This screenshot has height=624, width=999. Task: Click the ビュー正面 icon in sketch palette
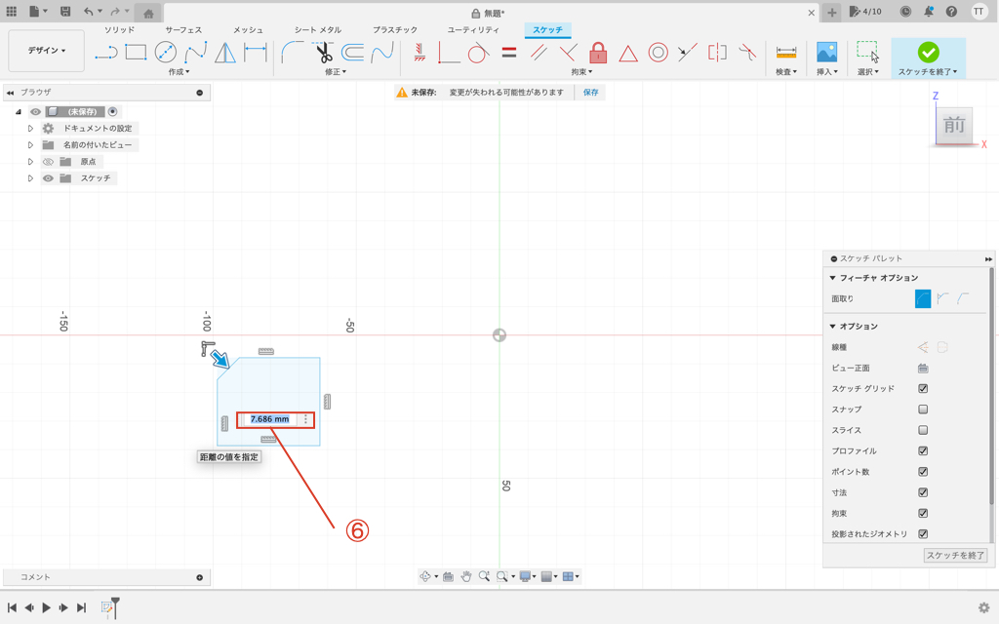[x=923, y=368]
